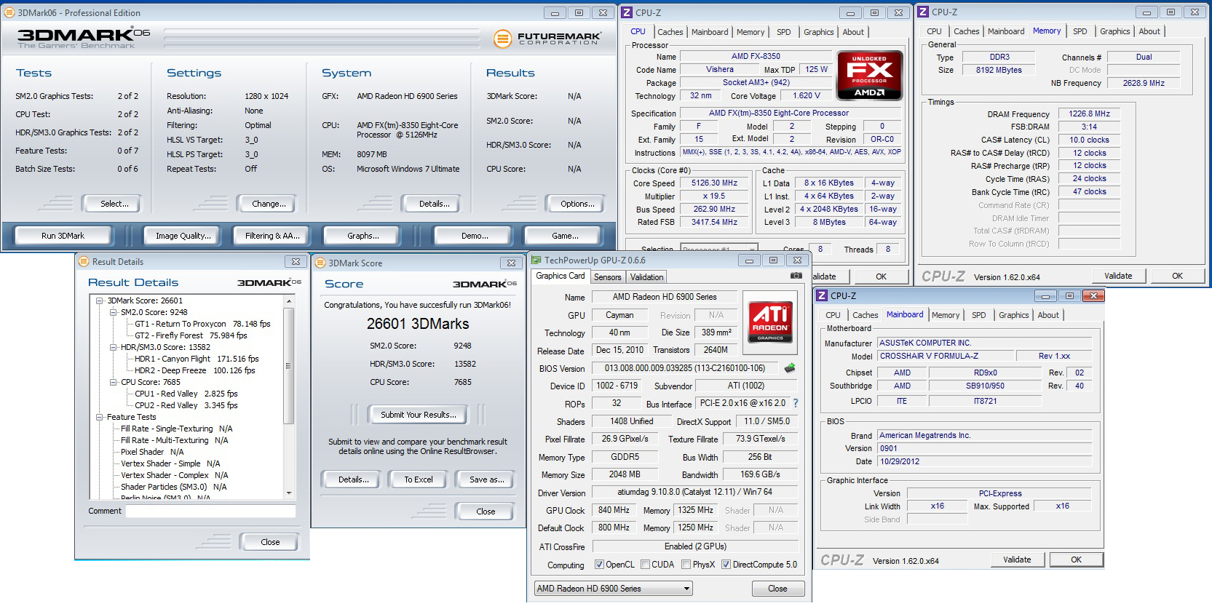Open Caches tab in the CPU-Z Mainboard window

pos(865,315)
